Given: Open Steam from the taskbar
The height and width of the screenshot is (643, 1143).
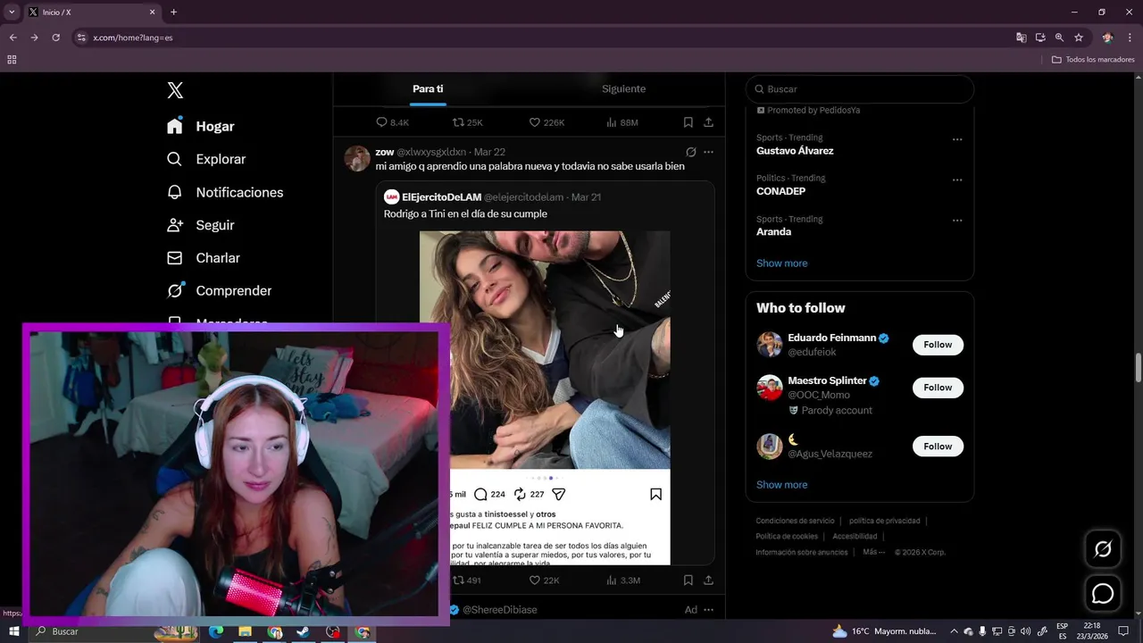Looking at the screenshot, I should (303, 631).
